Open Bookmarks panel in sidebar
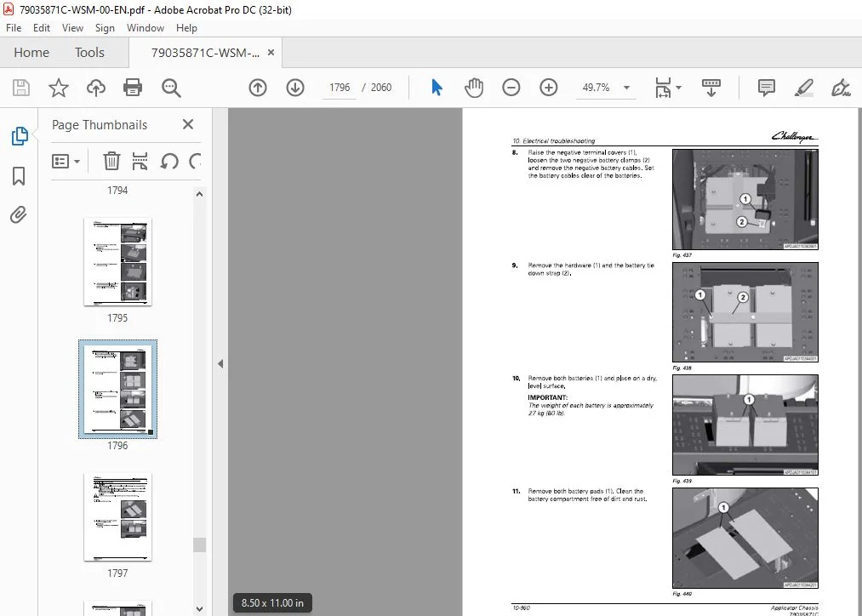Viewport: 862px width, 616px height. 19,176
